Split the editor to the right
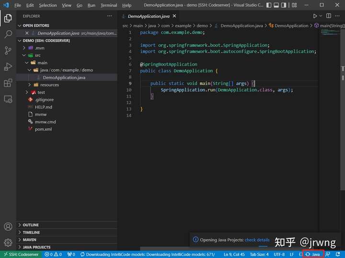The height and width of the screenshot is (258, 345). [x=329, y=16]
